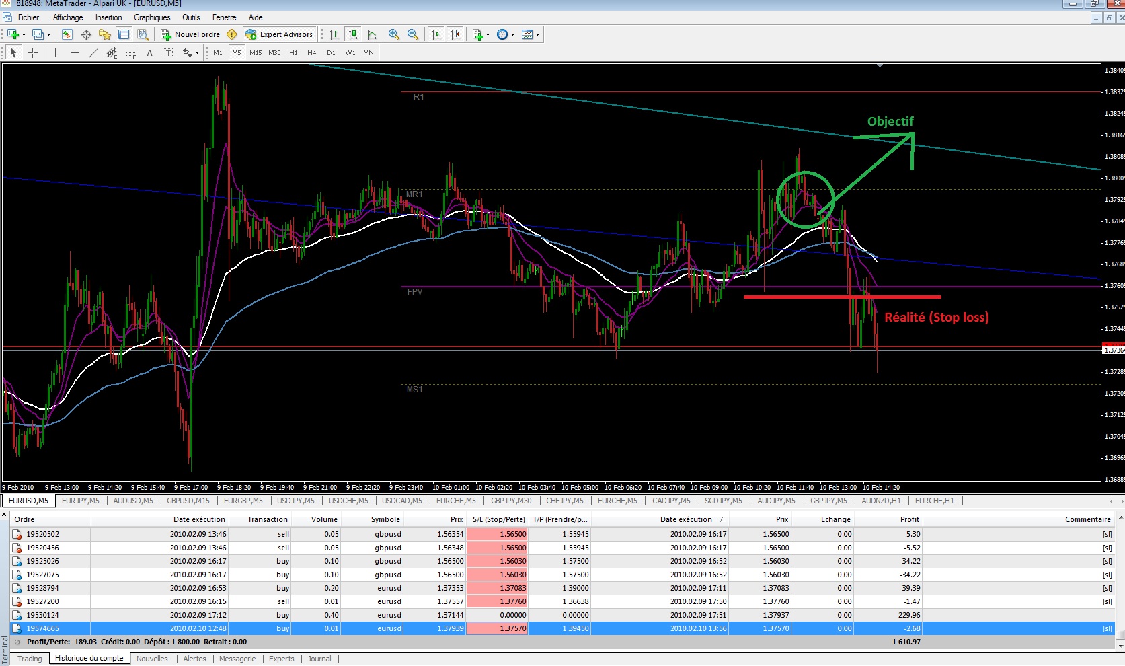Sort history by Profit column header
The image size is (1125, 666).
[x=909, y=519]
